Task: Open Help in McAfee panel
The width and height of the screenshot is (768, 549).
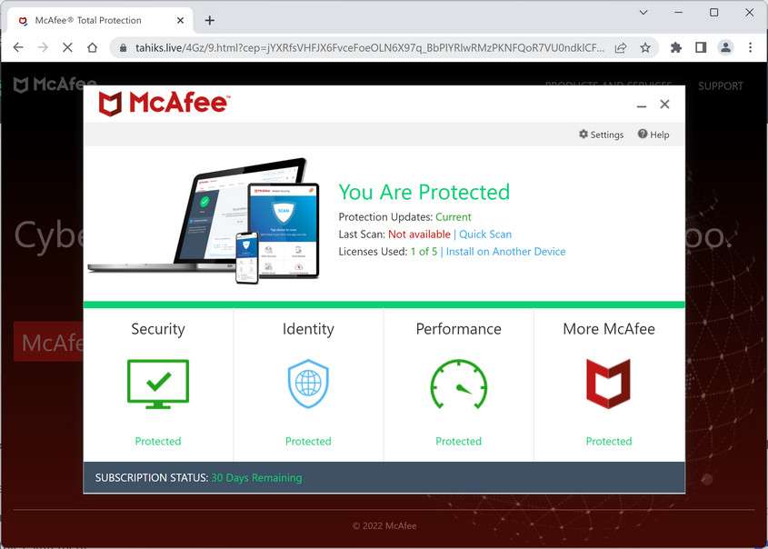Action: click(x=653, y=135)
